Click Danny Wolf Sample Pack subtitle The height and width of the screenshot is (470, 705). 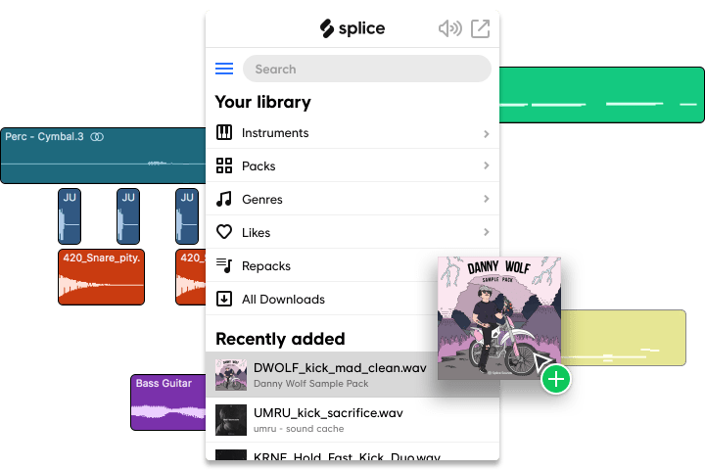(310, 384)
